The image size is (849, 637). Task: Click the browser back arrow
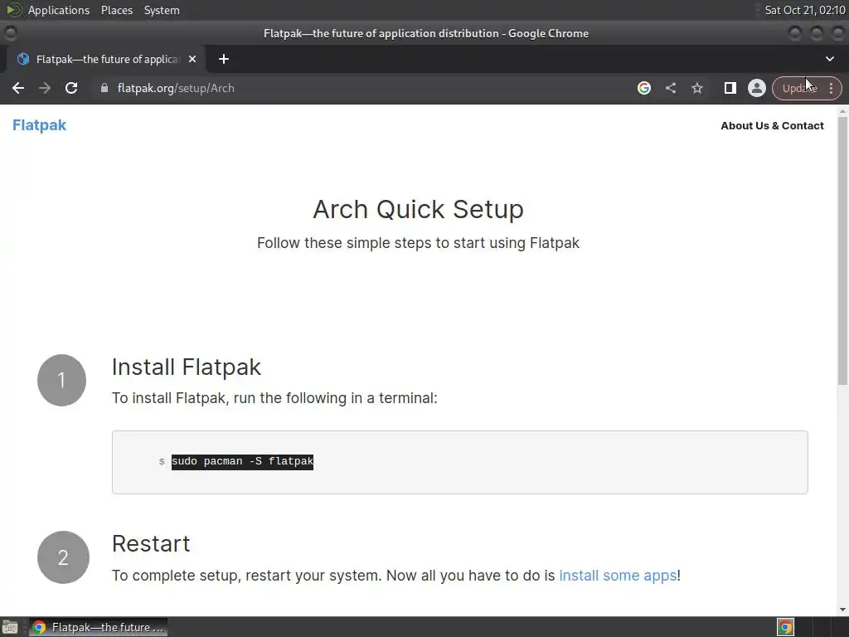pyautogui.click(x=18, y=88)
